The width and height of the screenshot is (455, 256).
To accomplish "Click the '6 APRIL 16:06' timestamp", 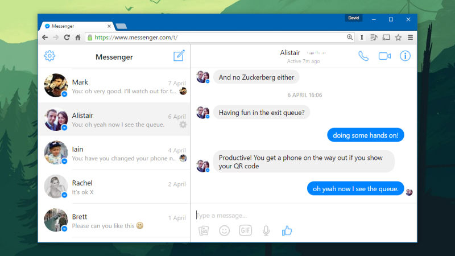I will pyautogui.click(x=305, y=95).
